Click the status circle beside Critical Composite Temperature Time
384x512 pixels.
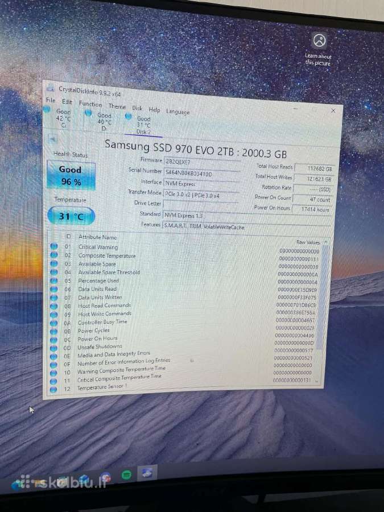(53, 381)
